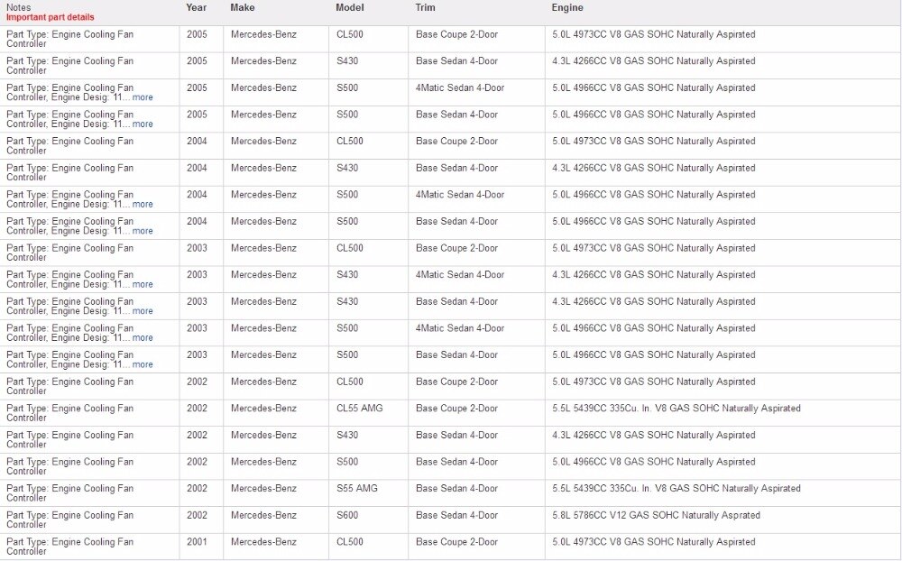The height and width of the screenshot is (561, 902).
Task: Click the '4Matic Sedan 4-Door' trim for 2005 S500
Action: [x=460, y=87]
